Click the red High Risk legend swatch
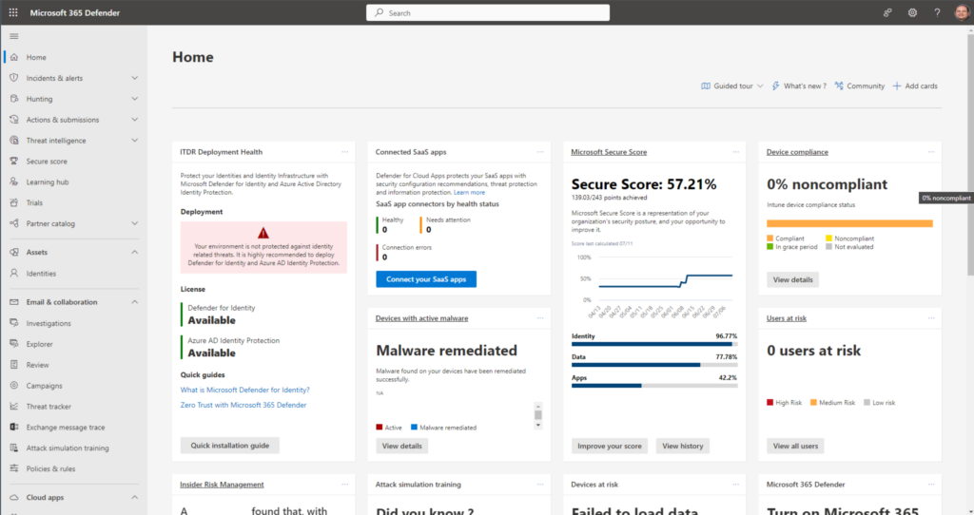Screen dimensions: 974x515 pyautogui.click(x=770, y=403)
